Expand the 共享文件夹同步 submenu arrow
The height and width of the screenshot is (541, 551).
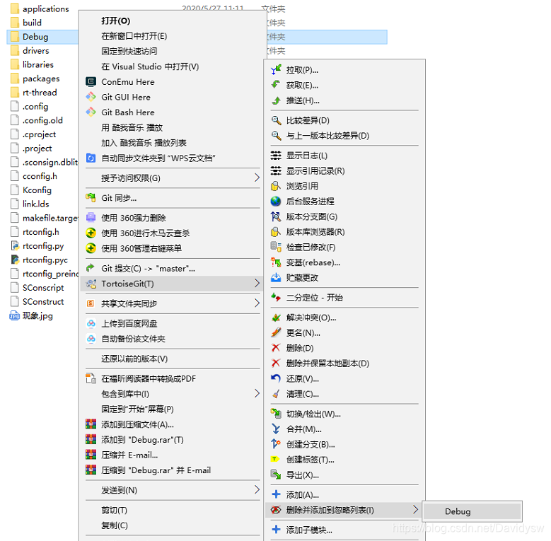pyautogui.click(x=257, y=303)
